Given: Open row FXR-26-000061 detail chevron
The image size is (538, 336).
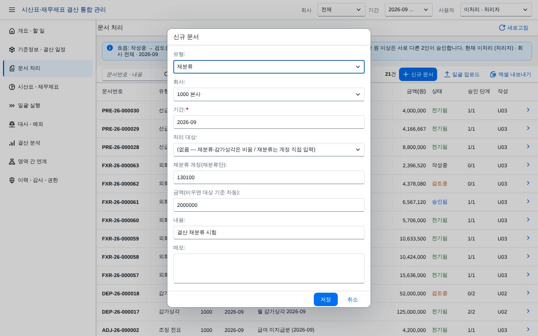Looking at the screenshot, I should click(x=528, y=201).
